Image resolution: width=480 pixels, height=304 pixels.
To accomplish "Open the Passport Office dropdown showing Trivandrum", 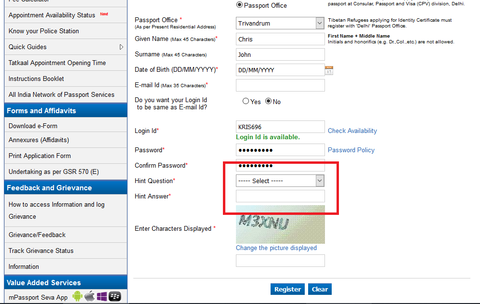I will pos(318,23).
